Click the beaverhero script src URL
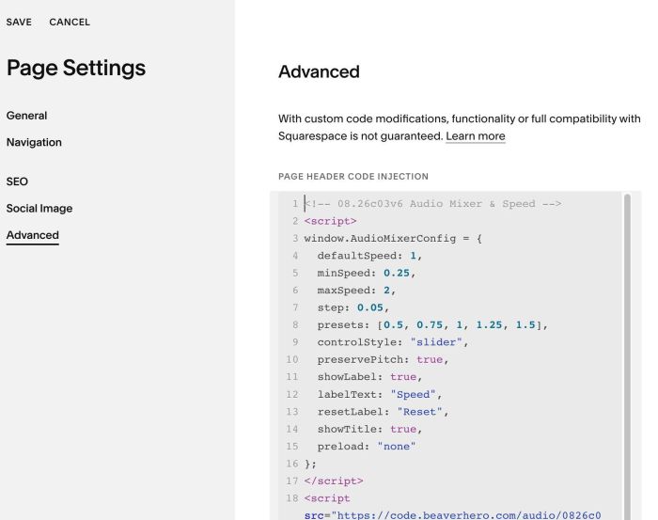This screenshot has width=658, height=520. (x=466, y=515)
